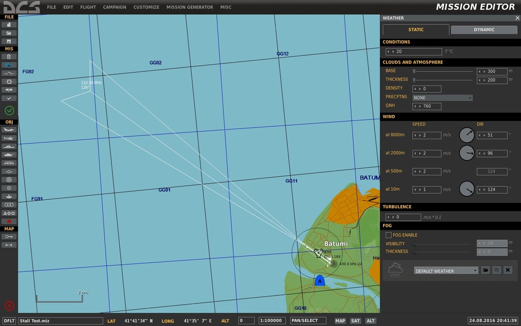
Task: Open the Precipitations NONE dropdown
Action: pyautogui.click(x=442, y=98)
